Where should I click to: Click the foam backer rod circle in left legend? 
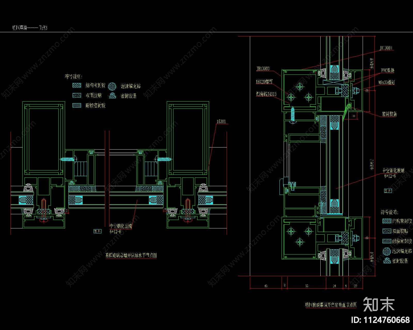click(x=112, y=86)
